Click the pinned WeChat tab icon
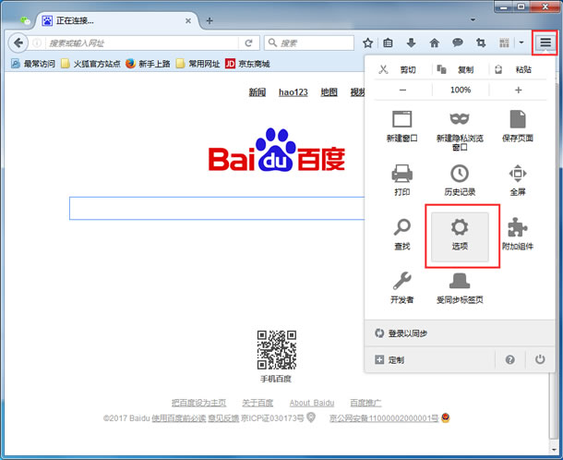Viewport: 563px width, 460px height. tap(25, 21)
